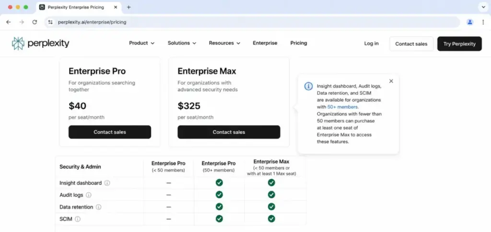
Task: Open the Pricing nav link
Action: coord(298,43)
